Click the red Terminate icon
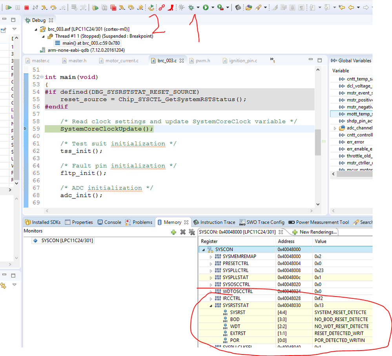 (27, 7)
